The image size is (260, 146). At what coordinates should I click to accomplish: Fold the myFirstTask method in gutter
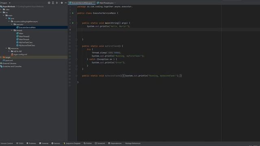point(77,46)
